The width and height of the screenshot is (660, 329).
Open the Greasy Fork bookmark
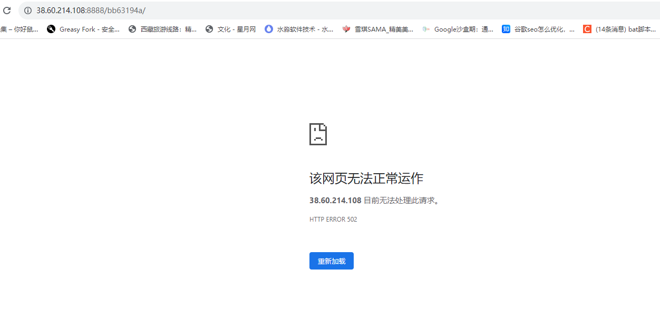[83, 29]
